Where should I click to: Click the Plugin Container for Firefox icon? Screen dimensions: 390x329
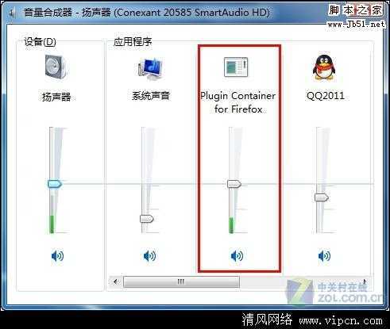pyautogui.click(x=236, y=67)
